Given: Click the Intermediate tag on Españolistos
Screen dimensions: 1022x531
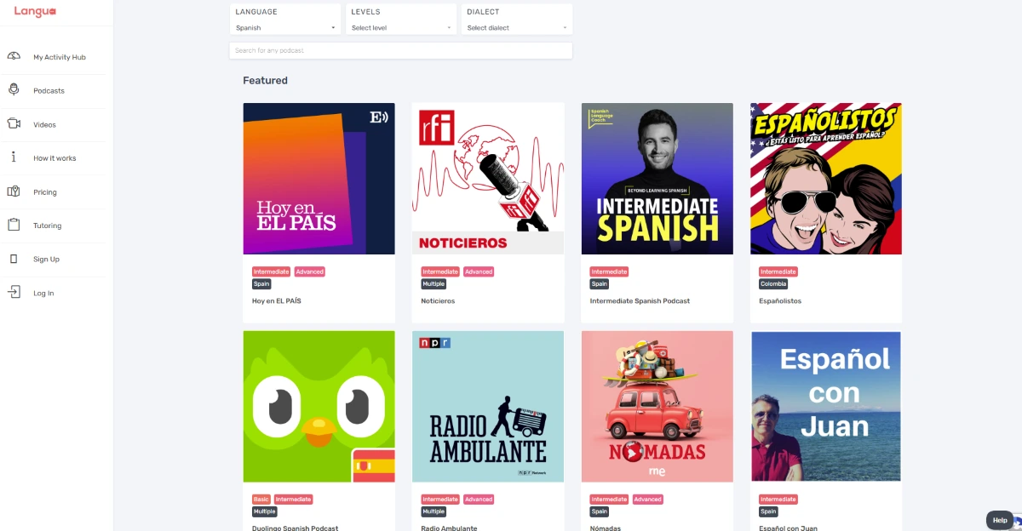Looking at the screenshot, I should 778,272.
